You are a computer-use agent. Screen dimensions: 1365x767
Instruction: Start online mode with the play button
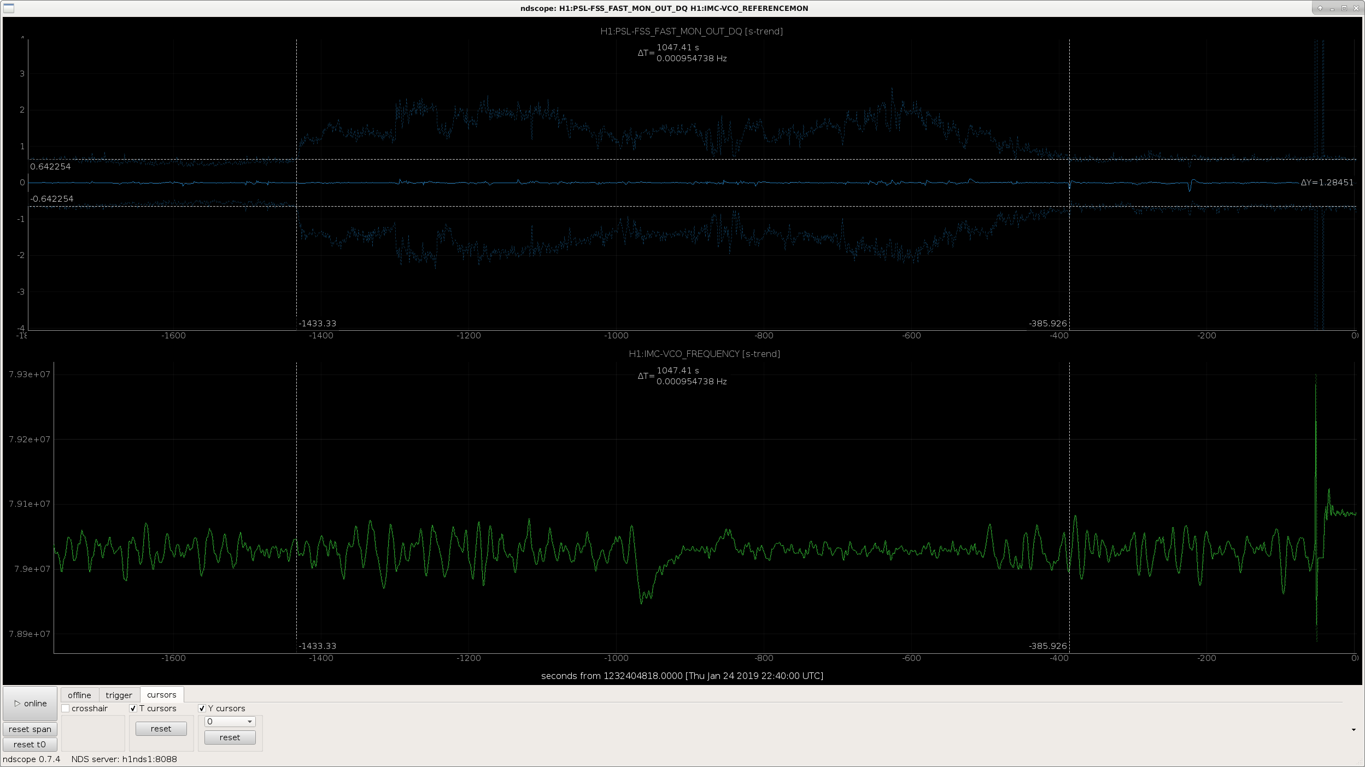coord(30,704)
